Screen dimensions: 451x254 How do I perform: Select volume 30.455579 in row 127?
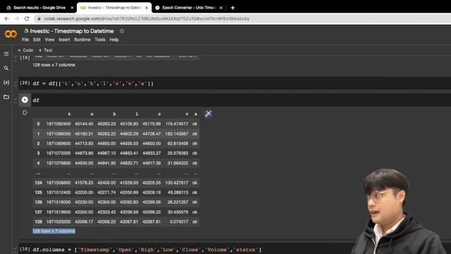(178, 212)
